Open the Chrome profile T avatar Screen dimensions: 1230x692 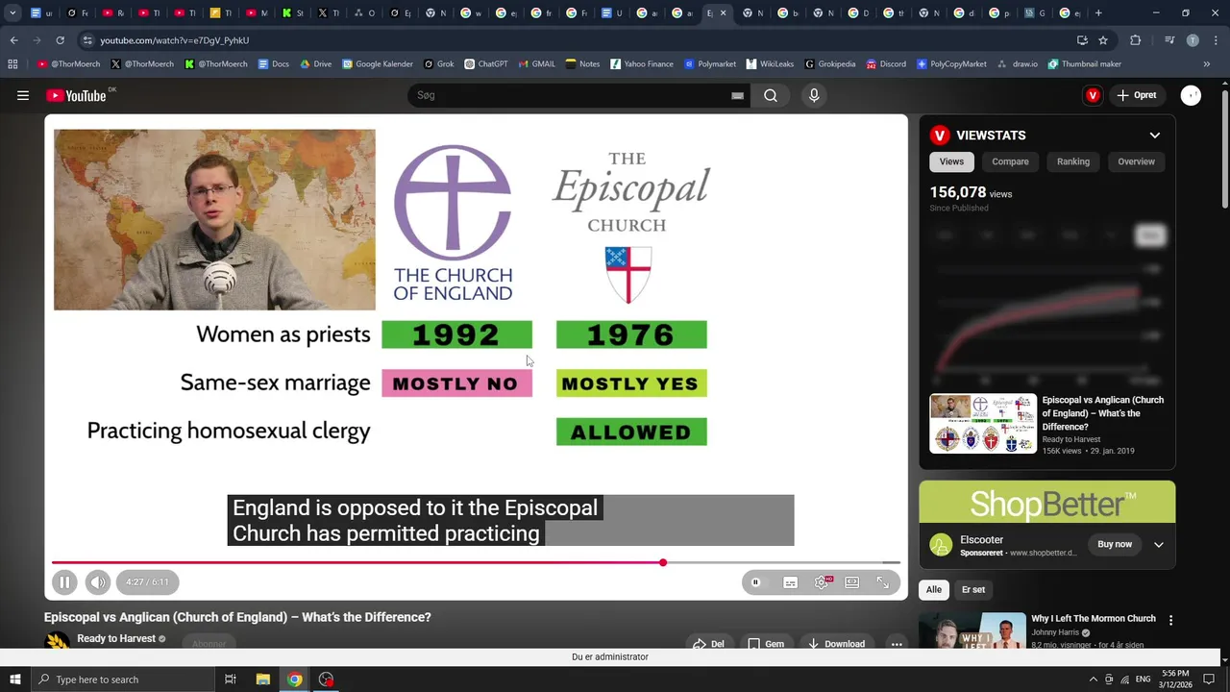point(1193,40)
